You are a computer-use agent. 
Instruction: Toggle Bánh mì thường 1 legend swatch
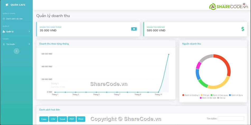point(183,95)
